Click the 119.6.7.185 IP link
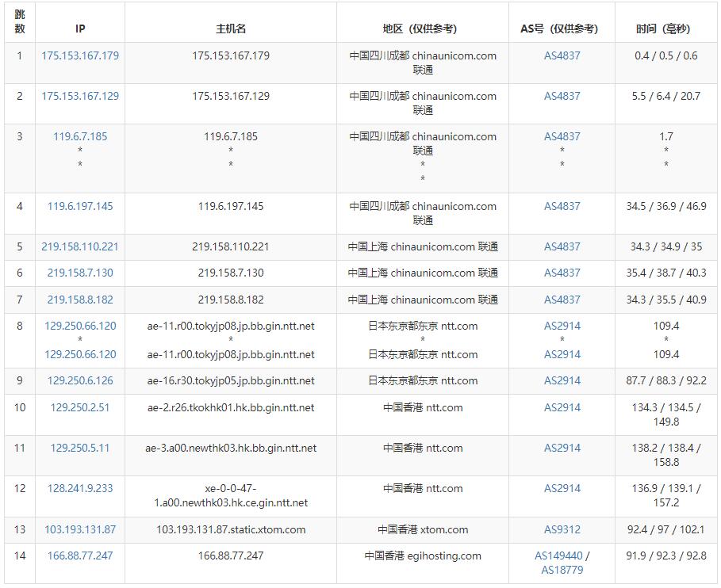Viewport: 721px width, 588px height. click(x=80, y=136)
